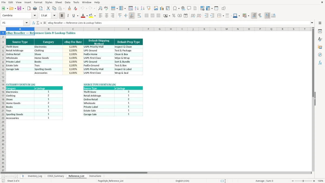Screen dimensions: 325x183
Task: Enable center horizontal alignment
Action: (106, 16)
